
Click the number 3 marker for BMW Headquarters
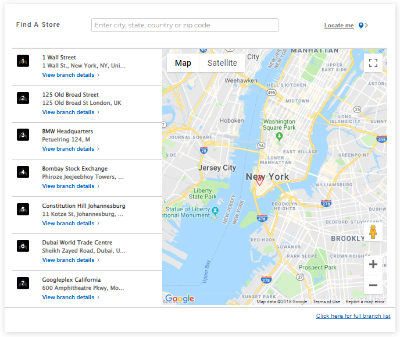(23, 135)
